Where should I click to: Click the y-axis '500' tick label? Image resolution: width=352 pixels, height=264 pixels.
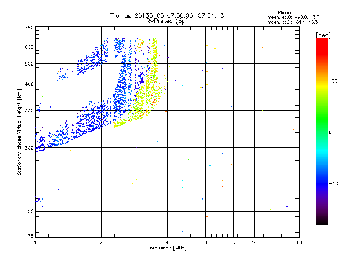29,64
